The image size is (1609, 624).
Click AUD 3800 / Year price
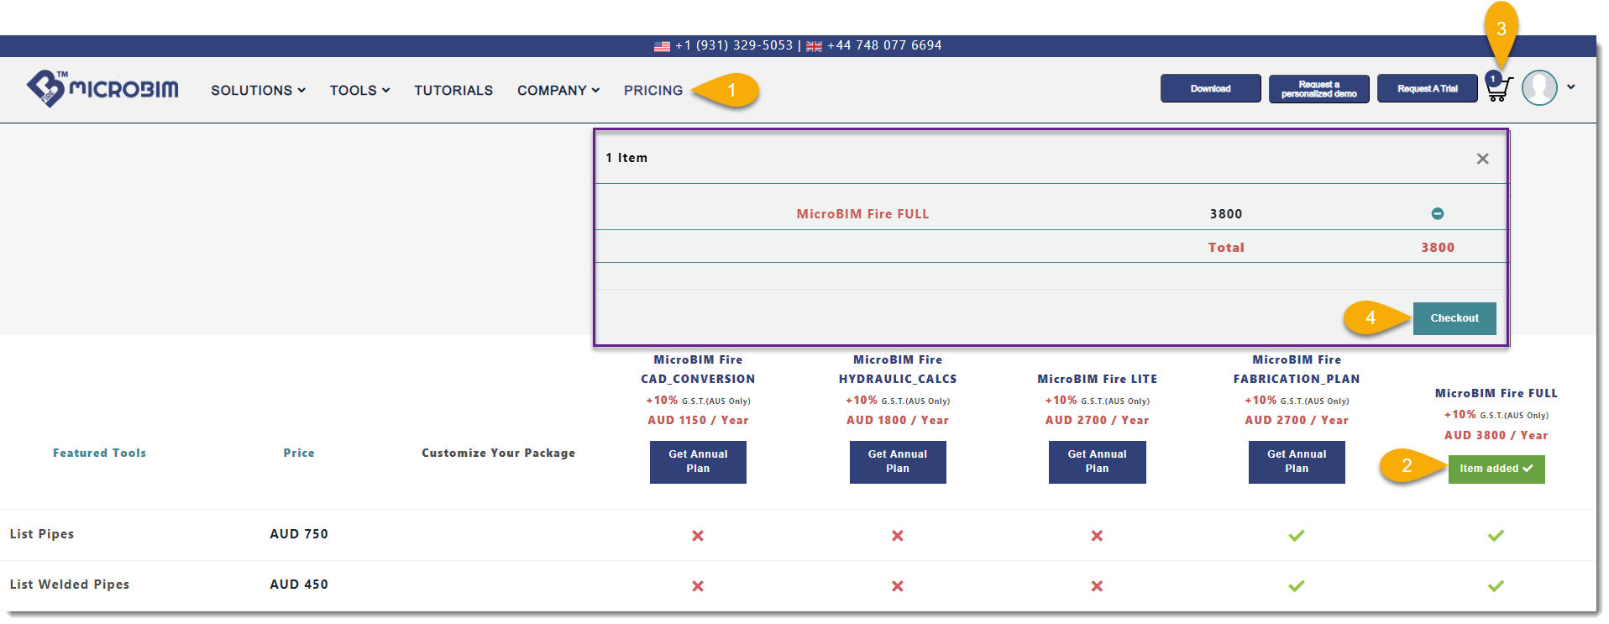1496,436
